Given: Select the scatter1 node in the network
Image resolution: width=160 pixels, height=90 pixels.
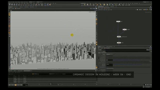Looking at the screenshot, I should tap(124, 29).
